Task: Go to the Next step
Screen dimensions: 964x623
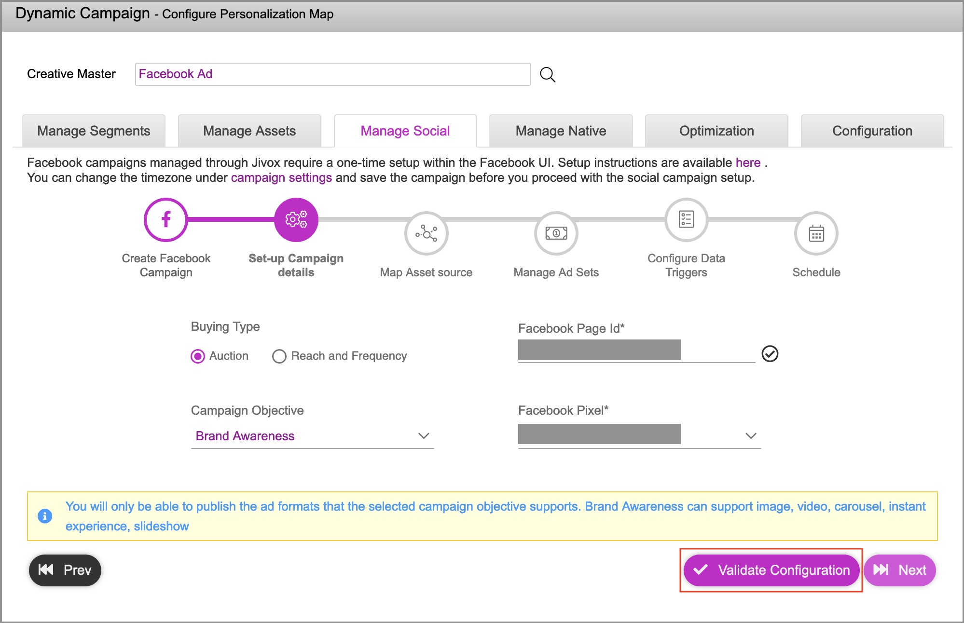Action: (x=900, y=570)
